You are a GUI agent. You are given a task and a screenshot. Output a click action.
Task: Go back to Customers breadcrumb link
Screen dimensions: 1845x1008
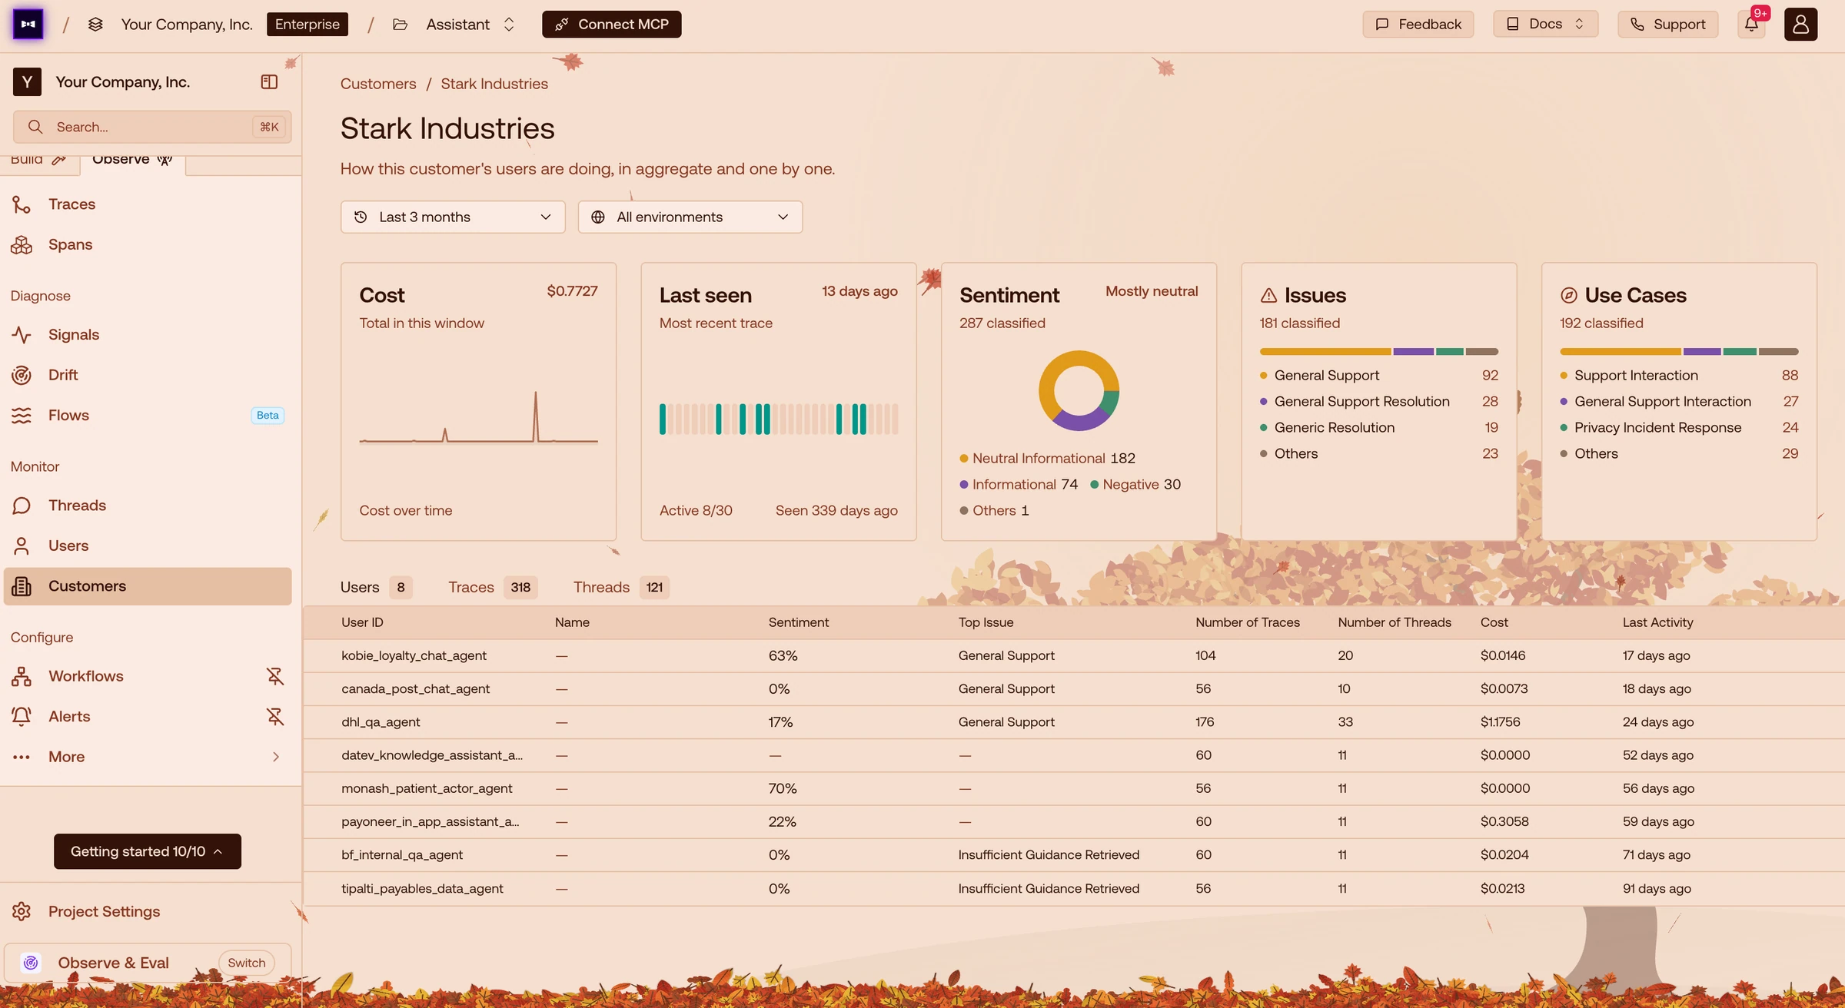pos(378,84)
